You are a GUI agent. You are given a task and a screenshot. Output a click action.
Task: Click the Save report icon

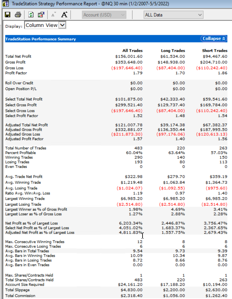pyautogui.click(x=8, y=14)
